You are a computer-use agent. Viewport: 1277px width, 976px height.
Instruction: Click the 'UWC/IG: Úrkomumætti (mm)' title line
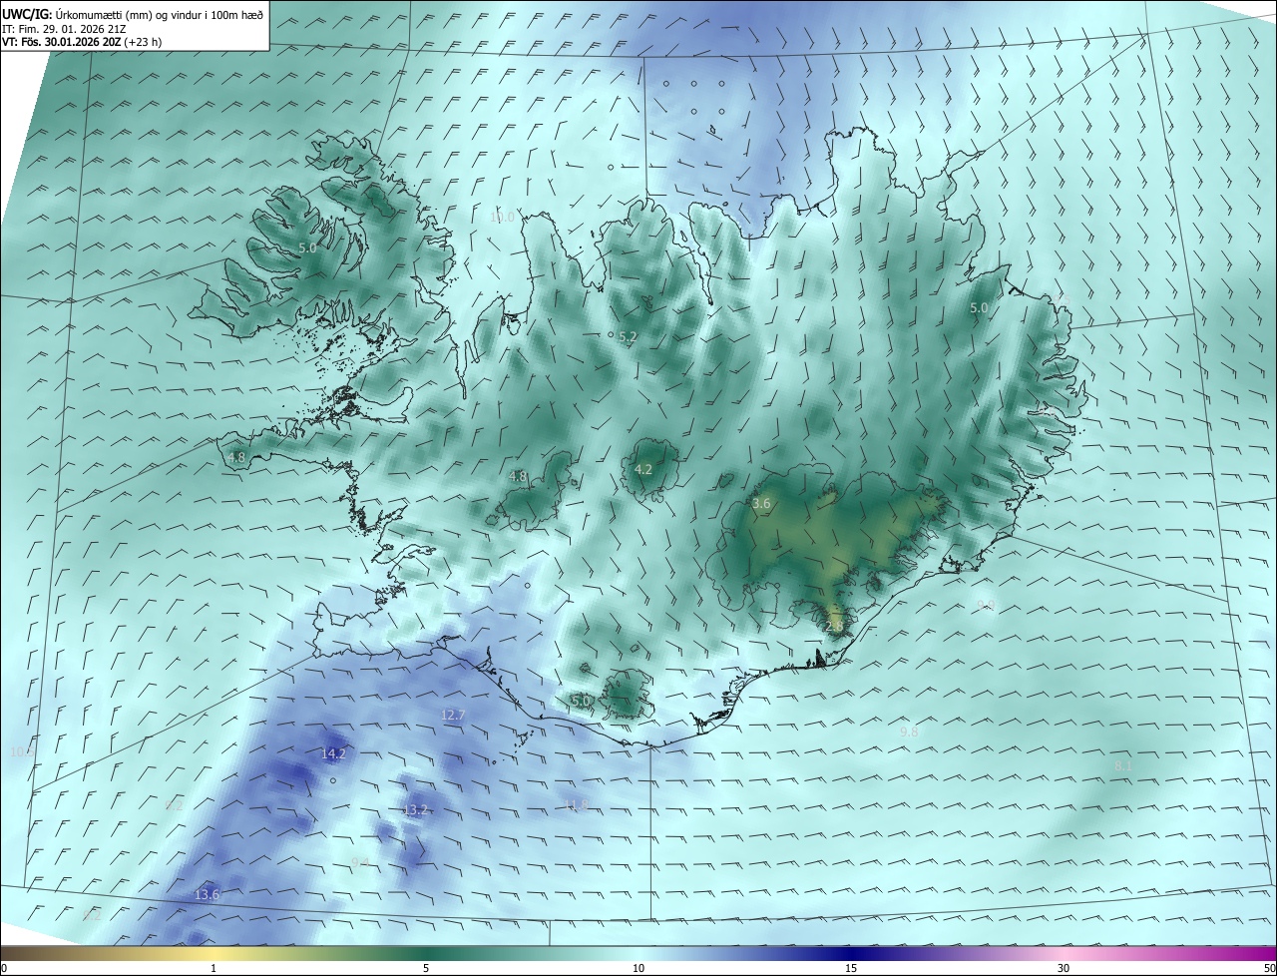133,13
